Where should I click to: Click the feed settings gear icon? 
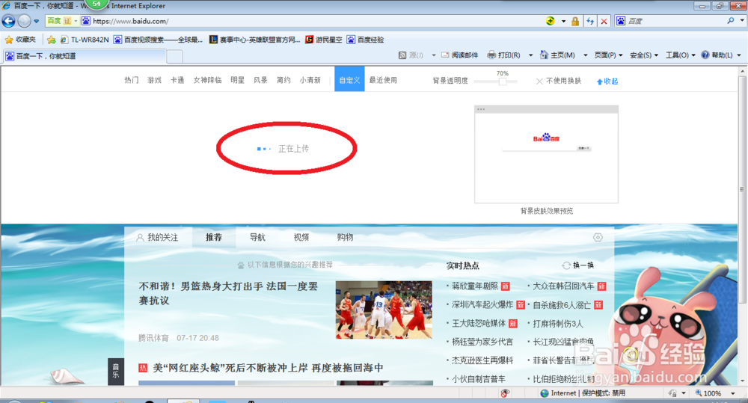pyautogui.click(x=598, y=237)
